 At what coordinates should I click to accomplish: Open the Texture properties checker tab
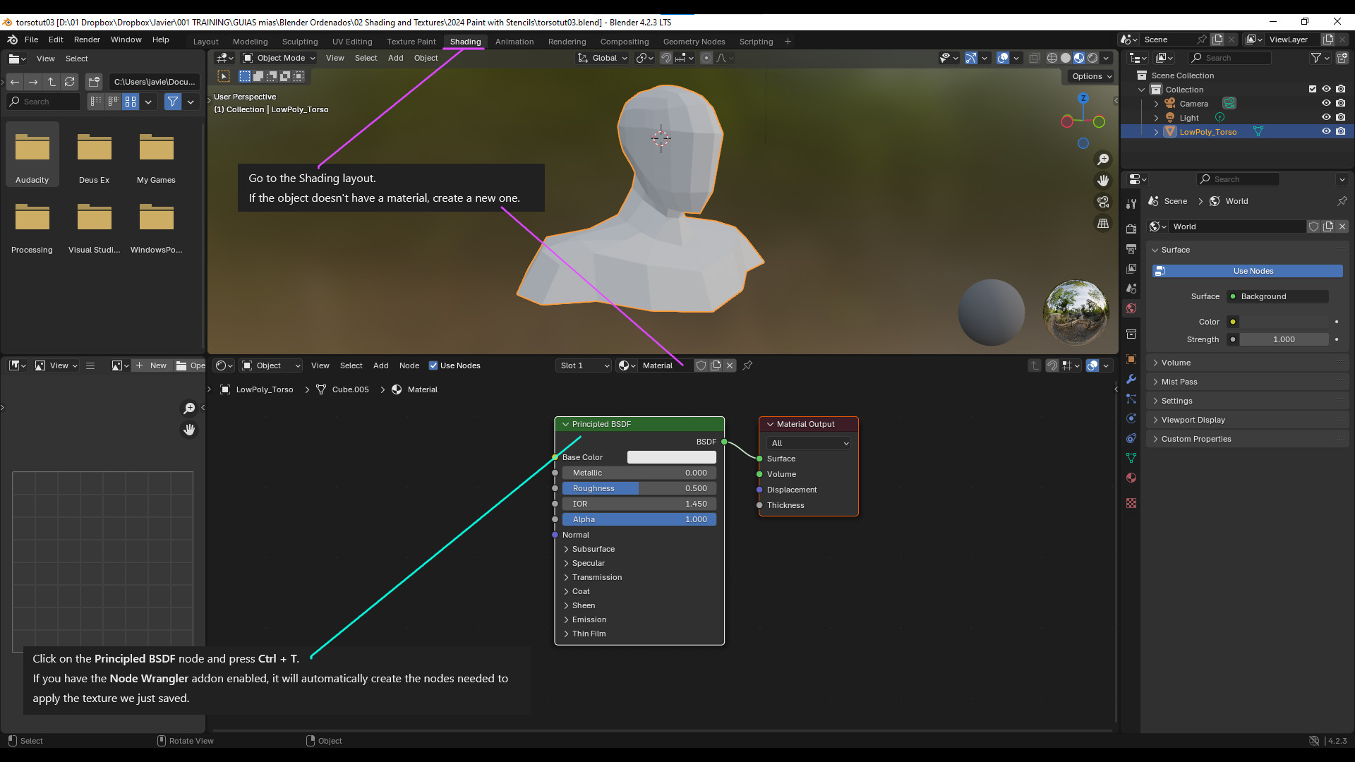pos(1131,503)
